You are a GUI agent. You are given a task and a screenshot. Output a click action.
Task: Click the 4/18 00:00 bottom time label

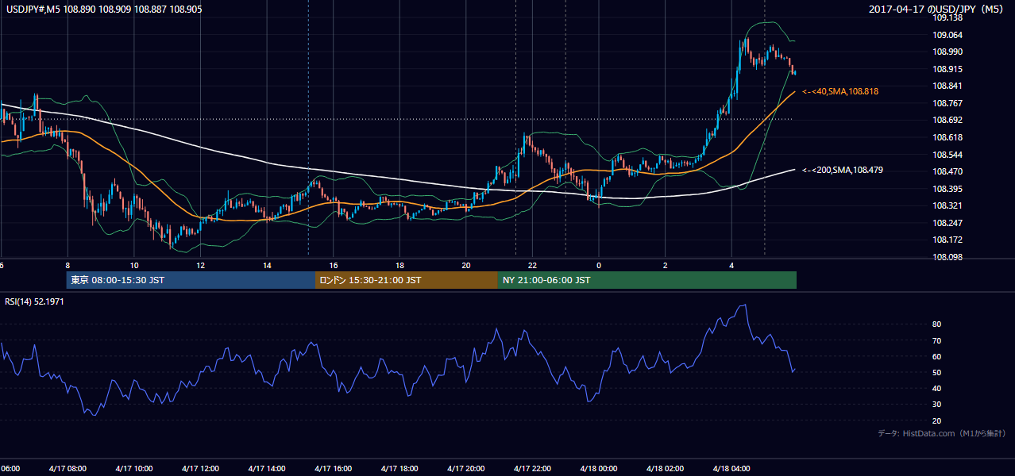[x=598, y=468]
